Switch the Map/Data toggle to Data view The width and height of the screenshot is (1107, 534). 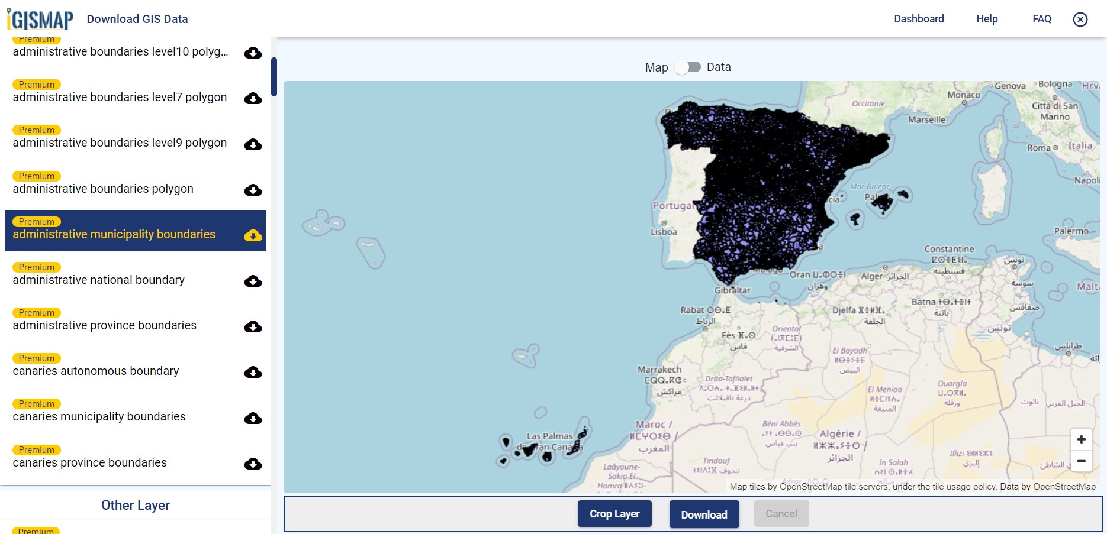point(688,67)
